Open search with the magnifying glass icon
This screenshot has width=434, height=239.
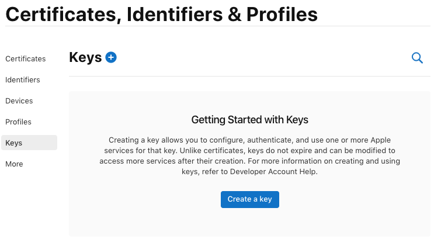[x=417, y=57]
